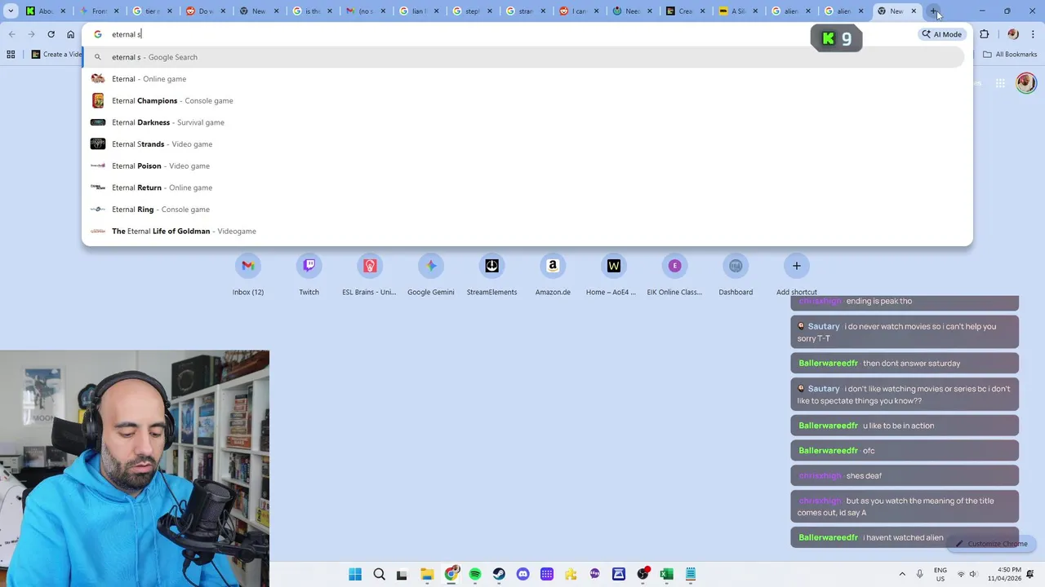Image resolution: width=1045 pixels, height=587 pixels.
Task: Choose 'Eternal - Online game' suggestion
Action: coord(522,79)
